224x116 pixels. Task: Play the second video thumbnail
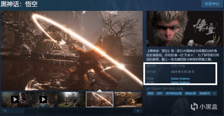tap(43, 100)
